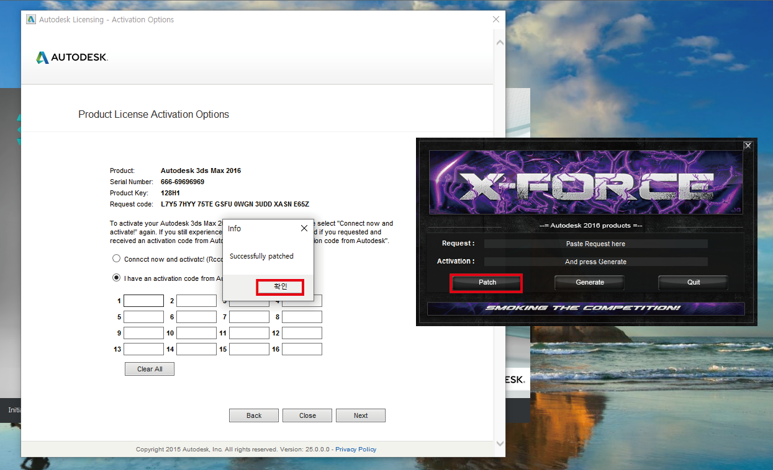Close the Info dialog with the X
The height and width of the screenshot is (470, 773).
pos(304,228)
